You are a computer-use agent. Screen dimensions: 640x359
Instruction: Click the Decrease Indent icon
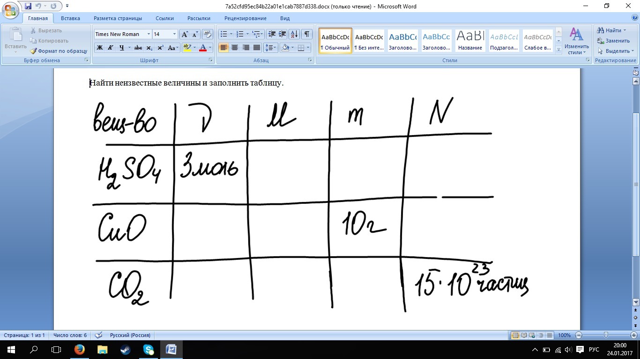pos(272,34)
